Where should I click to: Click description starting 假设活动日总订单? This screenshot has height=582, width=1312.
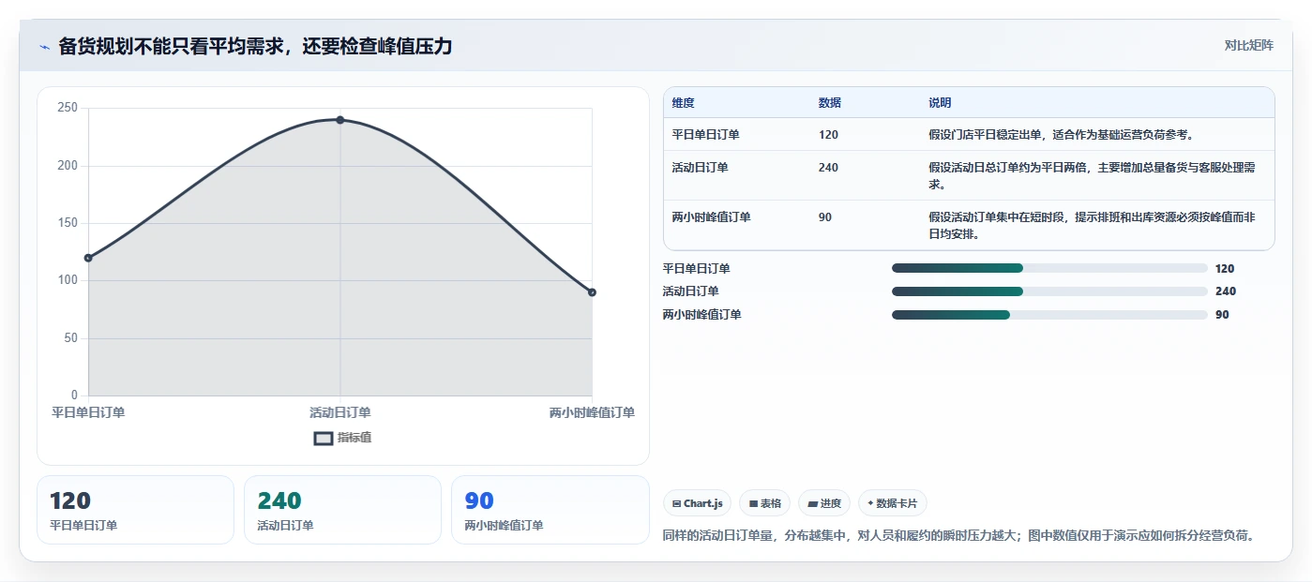click(x=1093, y=176)
